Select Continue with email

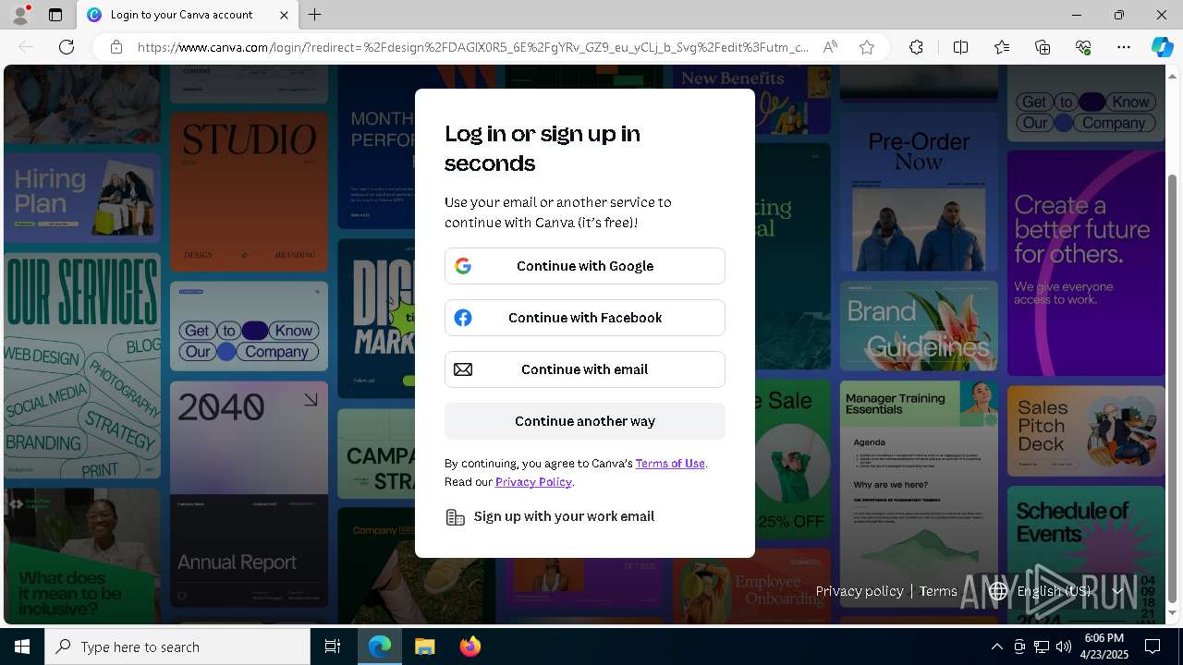click(584, 369)
